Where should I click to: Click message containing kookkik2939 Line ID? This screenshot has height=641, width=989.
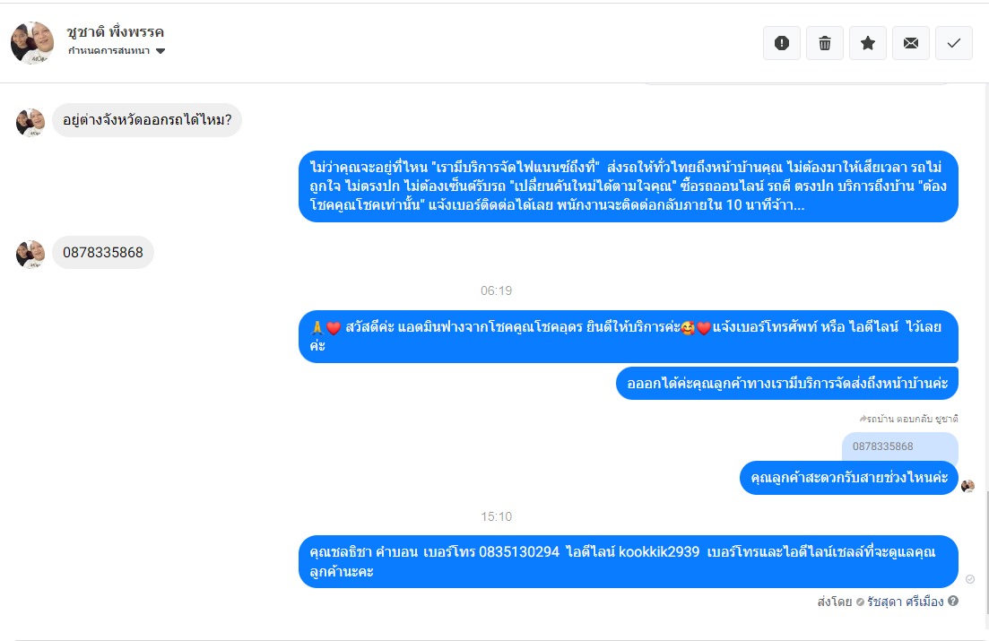coord(629,561)
